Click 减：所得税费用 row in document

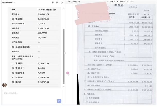94,86
